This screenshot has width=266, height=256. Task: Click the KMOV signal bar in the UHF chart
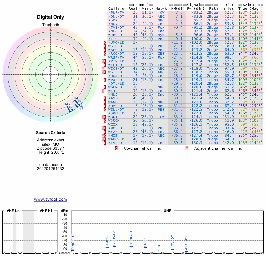coord(107,247)
